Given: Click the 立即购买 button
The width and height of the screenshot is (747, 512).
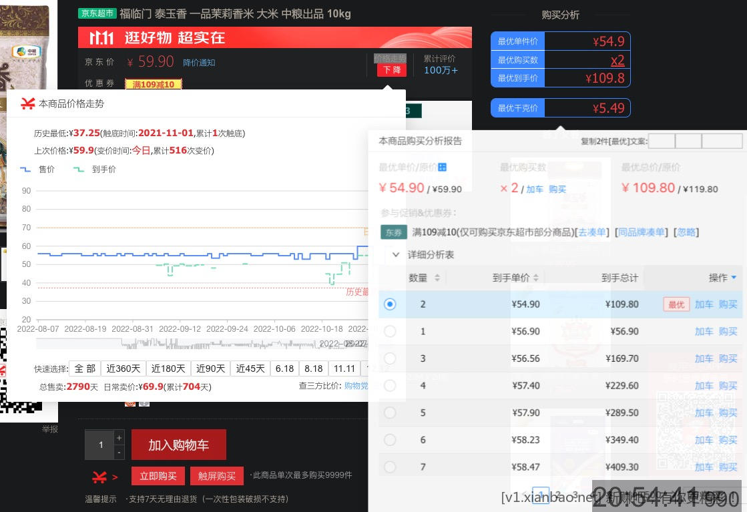Looking at the screenshot, I should [x=158, y=476].
